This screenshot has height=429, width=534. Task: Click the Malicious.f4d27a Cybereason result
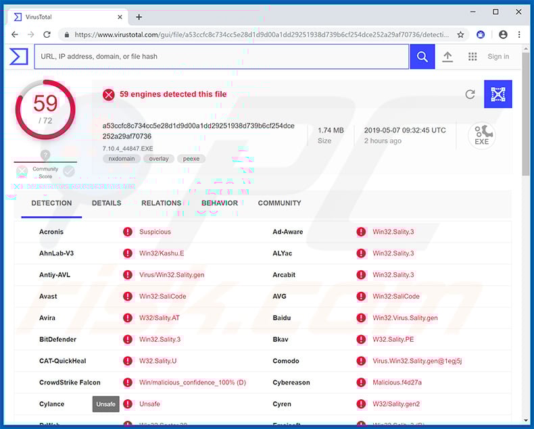click(x=397, y=382)
